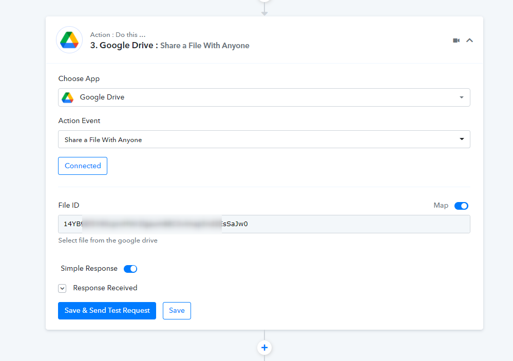The height and width of the screenshot is (361, 513).
Task: Click the step title Share a File With Anyone
Action: (x=205, y=46)
